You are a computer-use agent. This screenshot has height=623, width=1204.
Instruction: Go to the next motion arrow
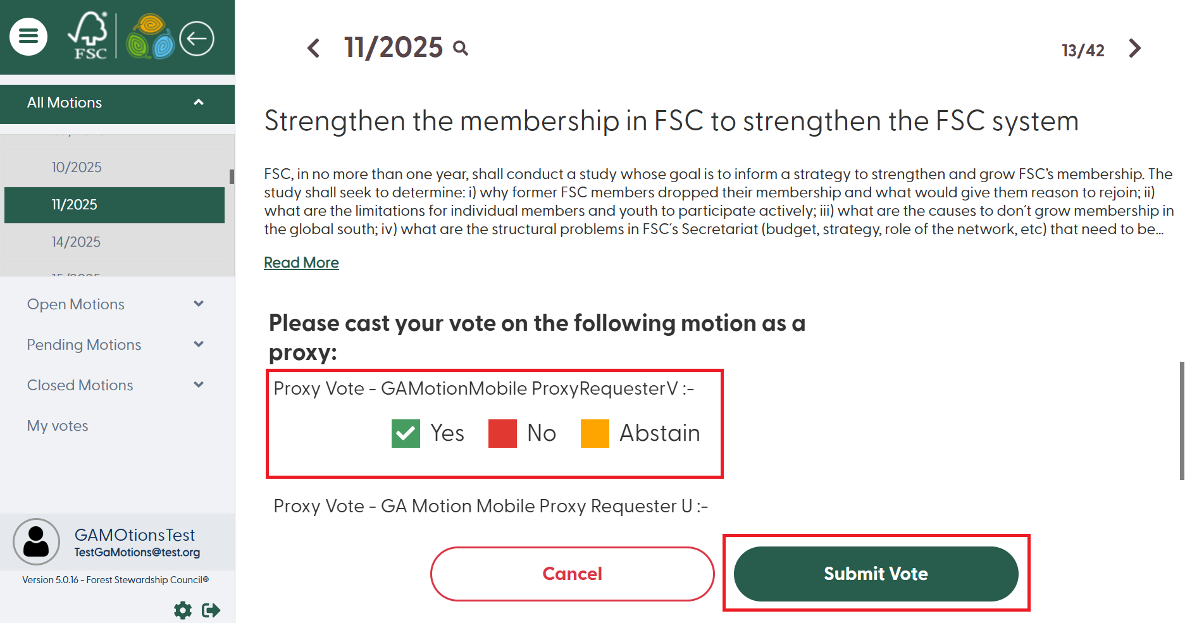(x=1135, y=48)
